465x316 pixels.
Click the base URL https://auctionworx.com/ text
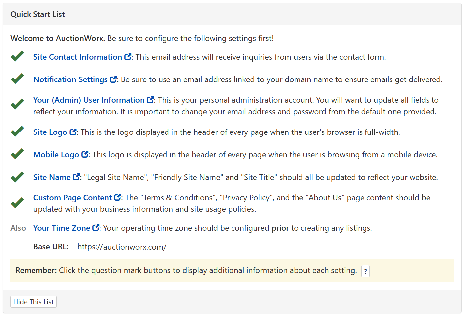[x=122, y=247]
